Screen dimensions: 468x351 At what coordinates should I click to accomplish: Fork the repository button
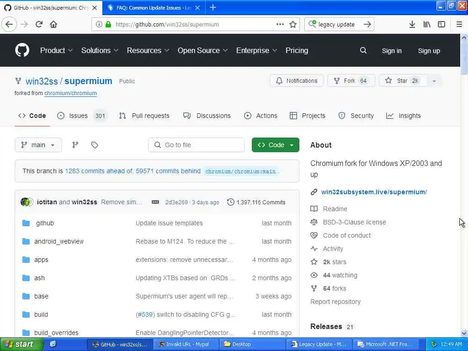351,81
